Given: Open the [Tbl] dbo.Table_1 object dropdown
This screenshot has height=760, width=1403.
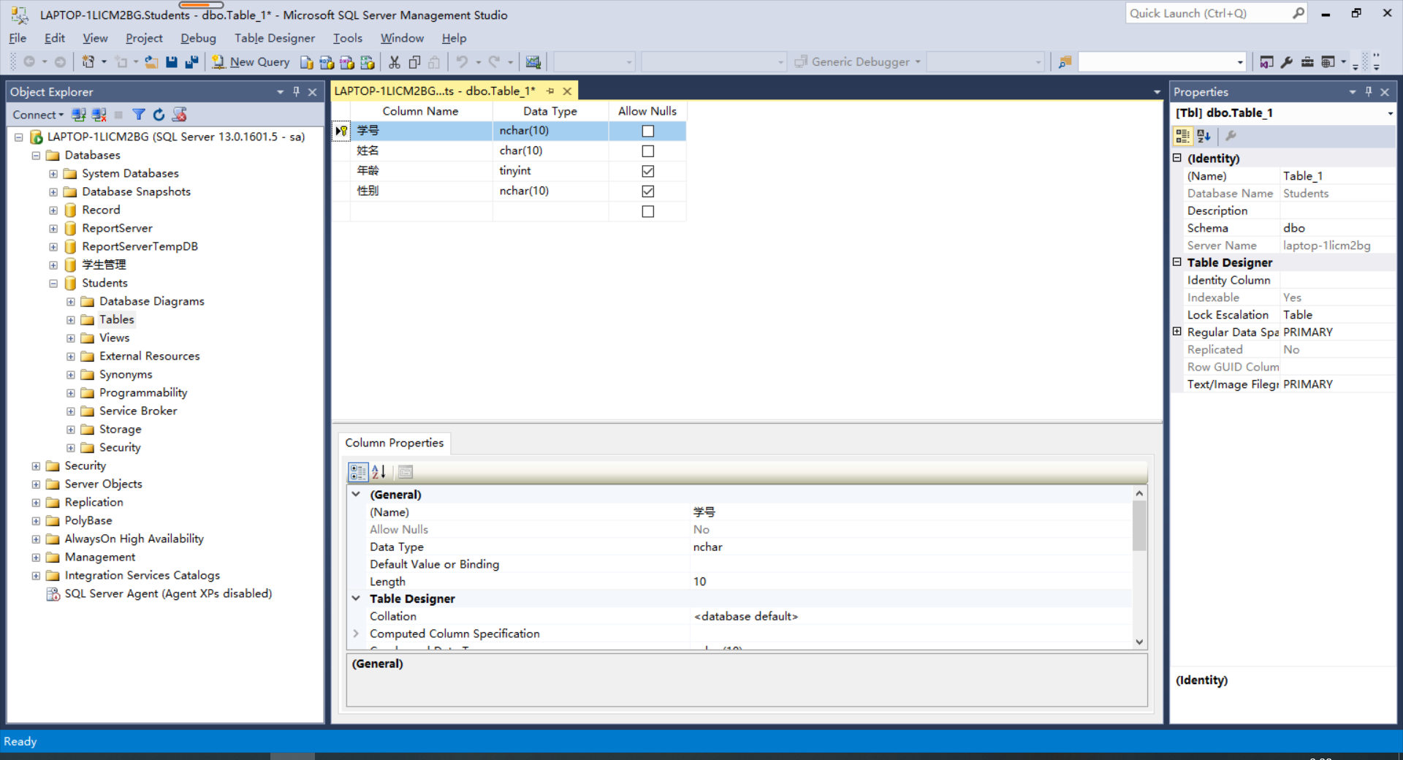Looking at the screenshot, I should 1390,113.
